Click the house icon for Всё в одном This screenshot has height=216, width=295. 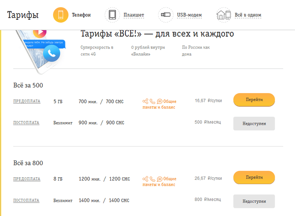pos(224,15)
